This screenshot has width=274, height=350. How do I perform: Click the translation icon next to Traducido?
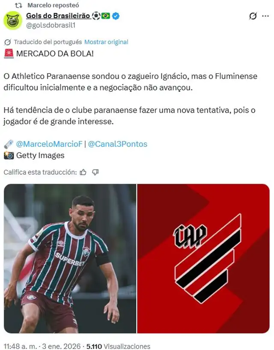coord(8,42)
